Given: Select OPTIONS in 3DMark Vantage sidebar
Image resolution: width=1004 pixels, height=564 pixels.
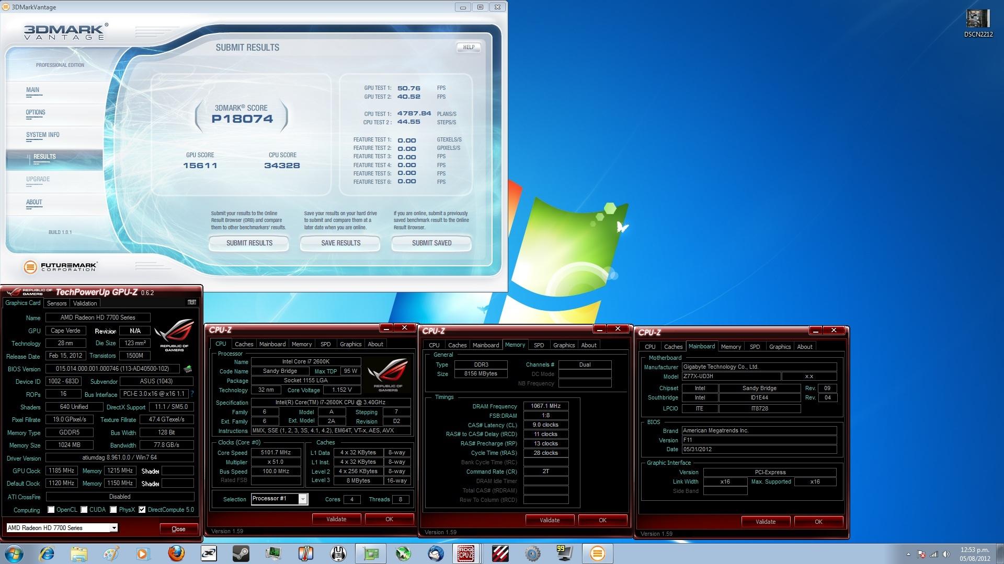Looking at the screenshot, I should coord(36,112).
